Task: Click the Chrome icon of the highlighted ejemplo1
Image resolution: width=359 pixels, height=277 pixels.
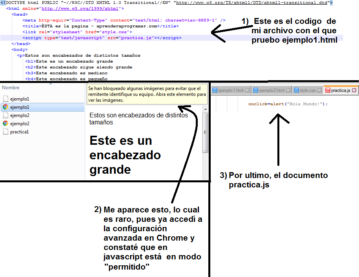Action: (5, 107)
